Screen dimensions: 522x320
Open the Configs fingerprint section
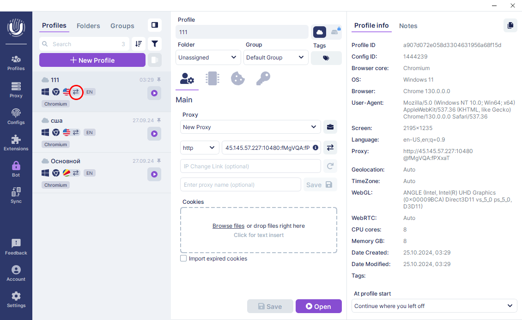point(16,116)
